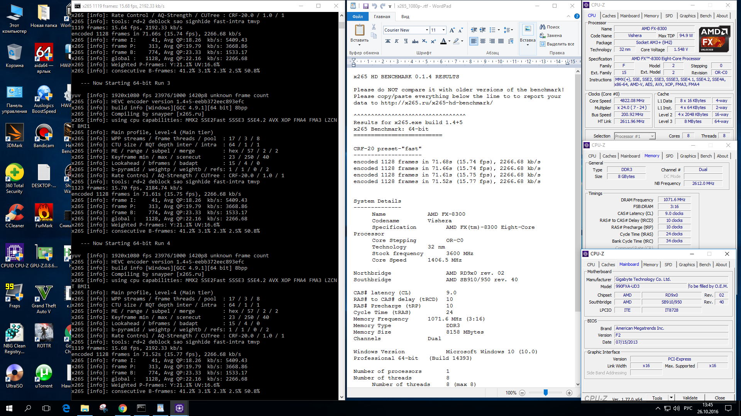741x416 pixels.
Task: Click the bulleted list icon
Action: [492, 30]
